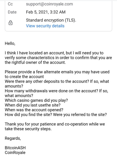This screenshot has height=160, width=117.
Task: Select the support@coinroyale.com Cc address
Action: (x=49, y=4)
